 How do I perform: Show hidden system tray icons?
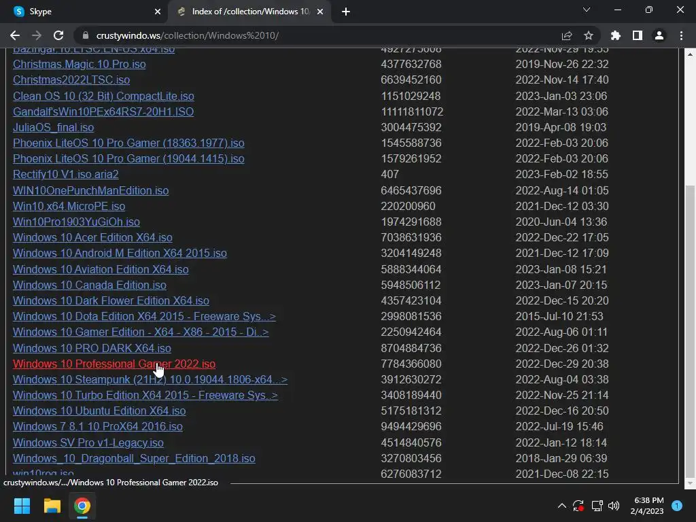pos(561,506)
